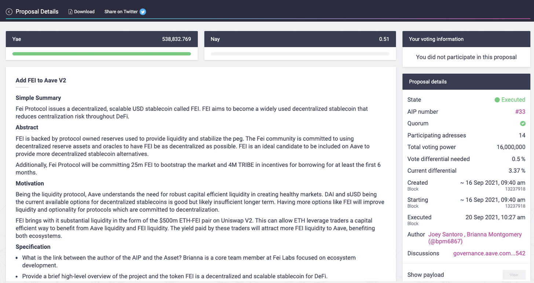
Task: Click the Discussions row label
Action: point(423,253)
